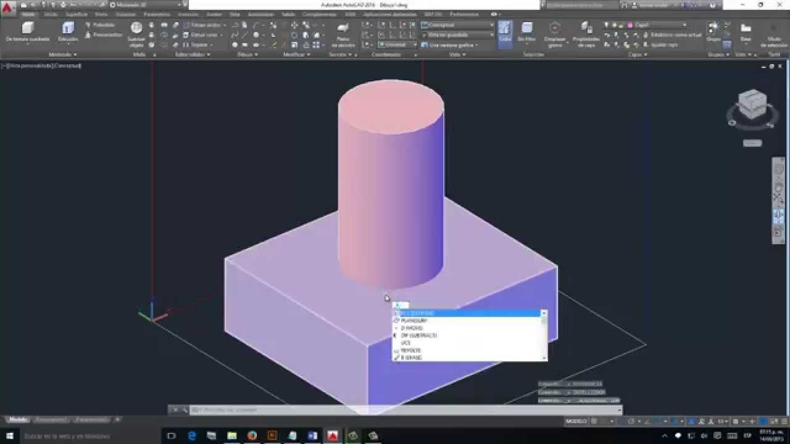
Task: Switch to the Superficie ribbon tab
Action: [x=77, y=14]
